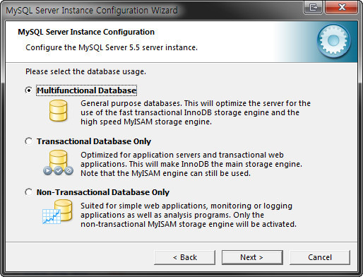Click the bold 'Transactional Database Only' label text
The width and height of the screenshot is (363, 277).
(x=94, y=141)
